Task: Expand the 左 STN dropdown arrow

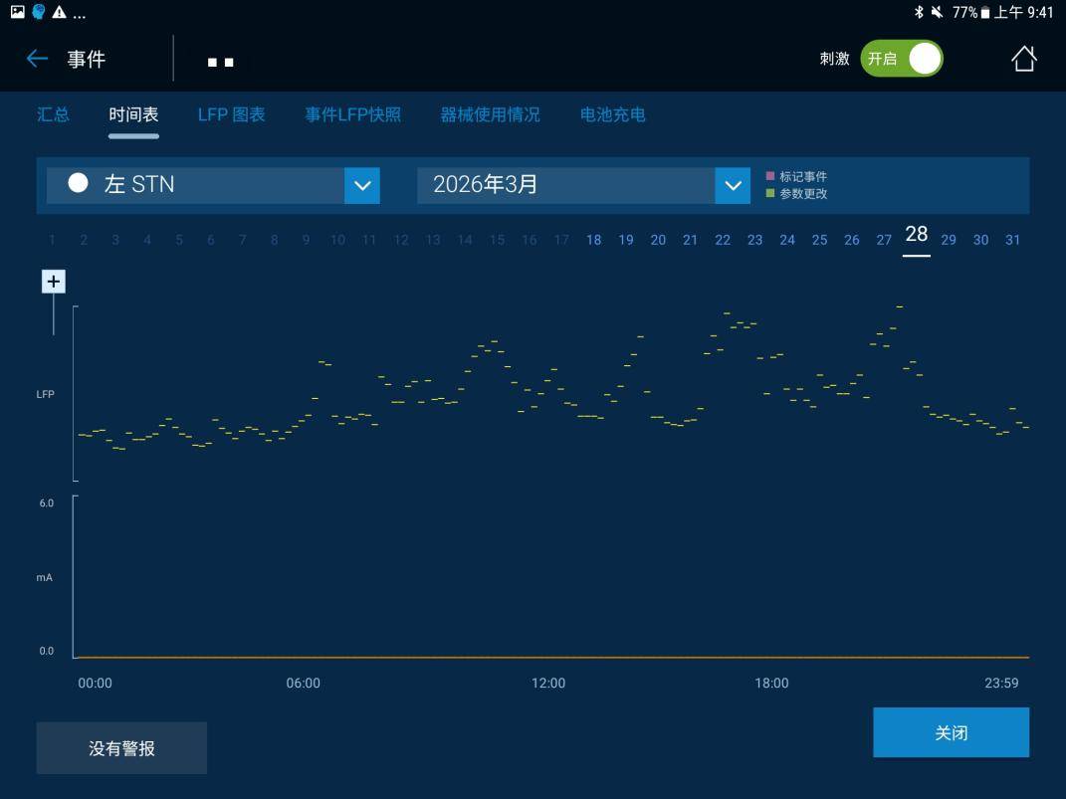Action: 362,185
